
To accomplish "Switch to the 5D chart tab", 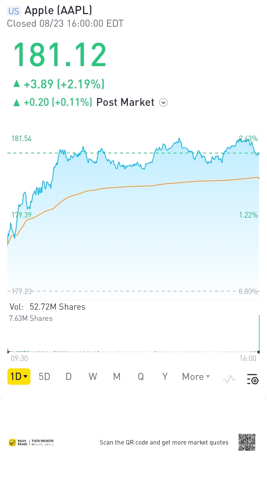I will [44, 377].
